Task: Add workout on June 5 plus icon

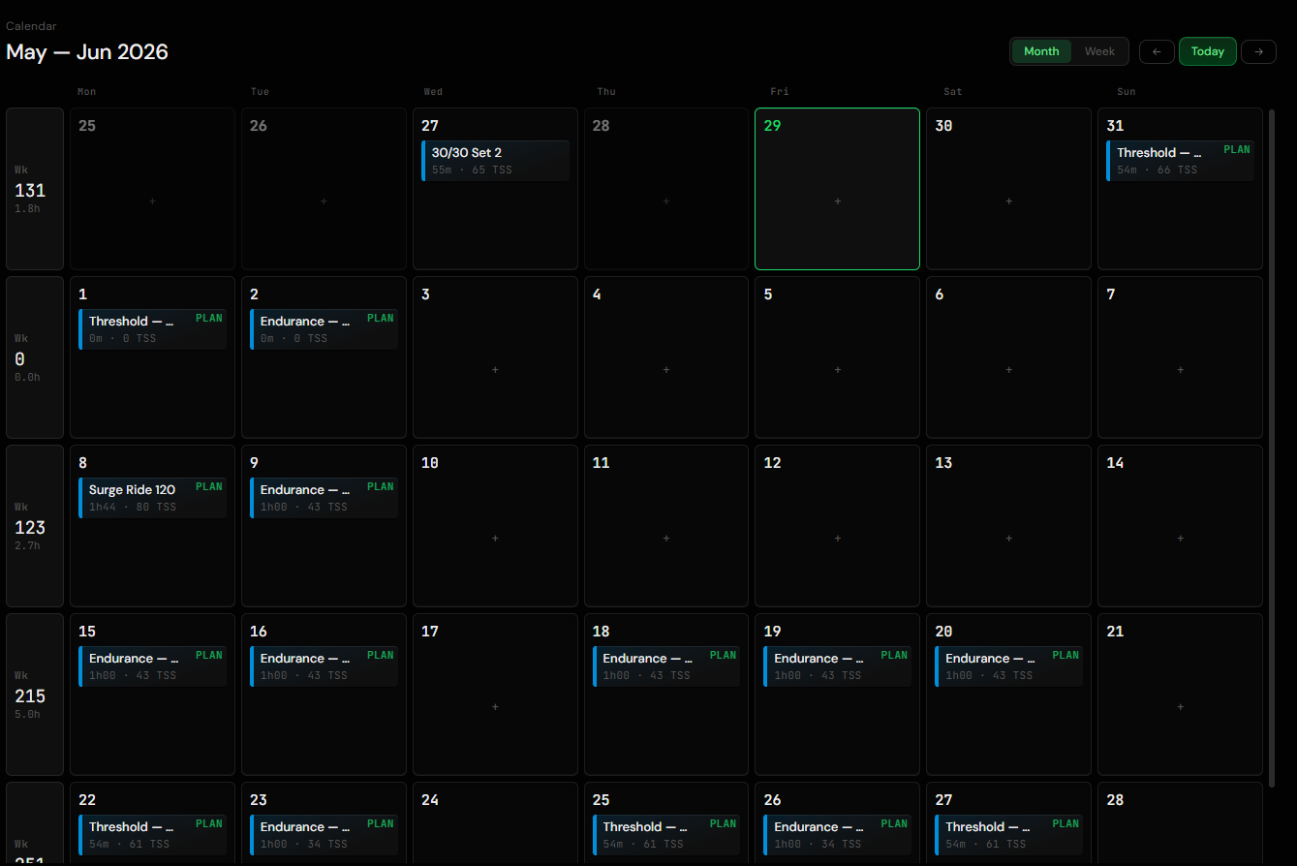Action: pyautogui.click(x=838, y=370)
